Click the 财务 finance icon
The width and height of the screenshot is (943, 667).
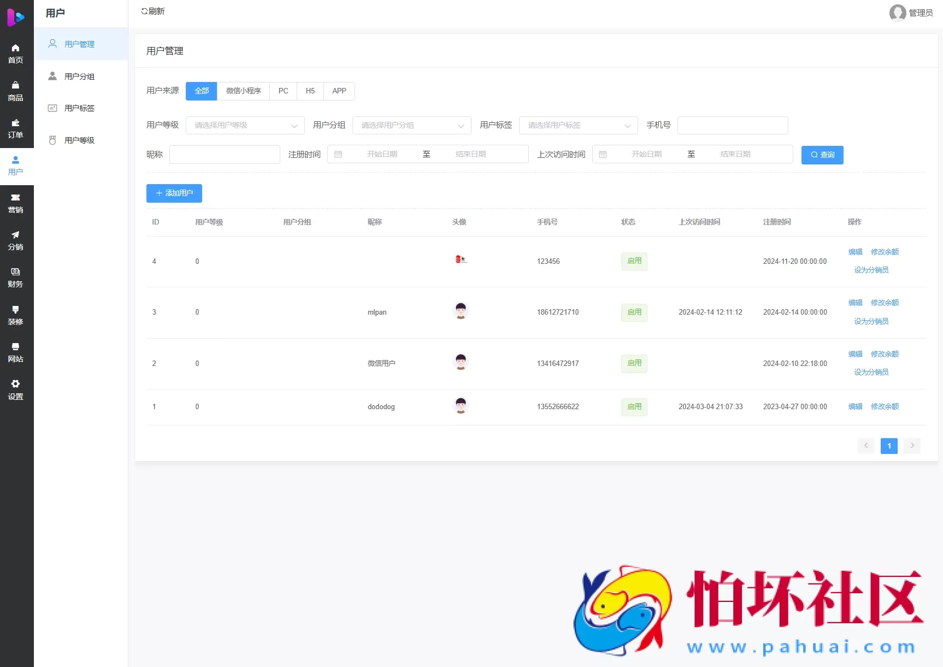[15, 272]
